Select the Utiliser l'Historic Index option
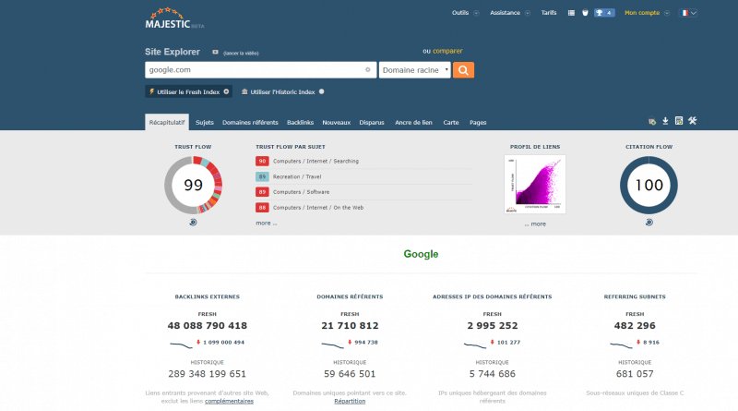Viewport: 738px width, 411px height. coord(282,91)
